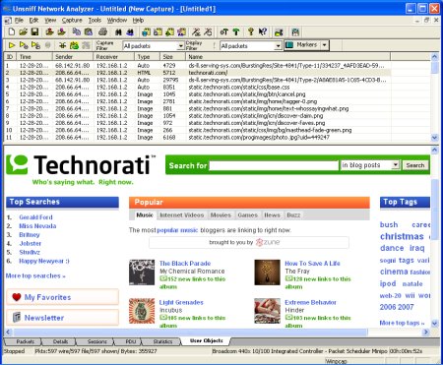
Task: Click the green Start Capture play icon
Action: click(x=12, y=45)
